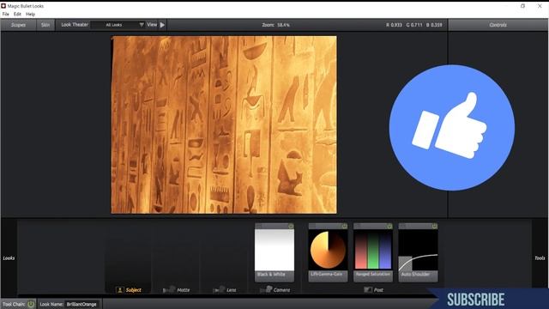
Task: Click the Camera section label
Action: (282, 290)
